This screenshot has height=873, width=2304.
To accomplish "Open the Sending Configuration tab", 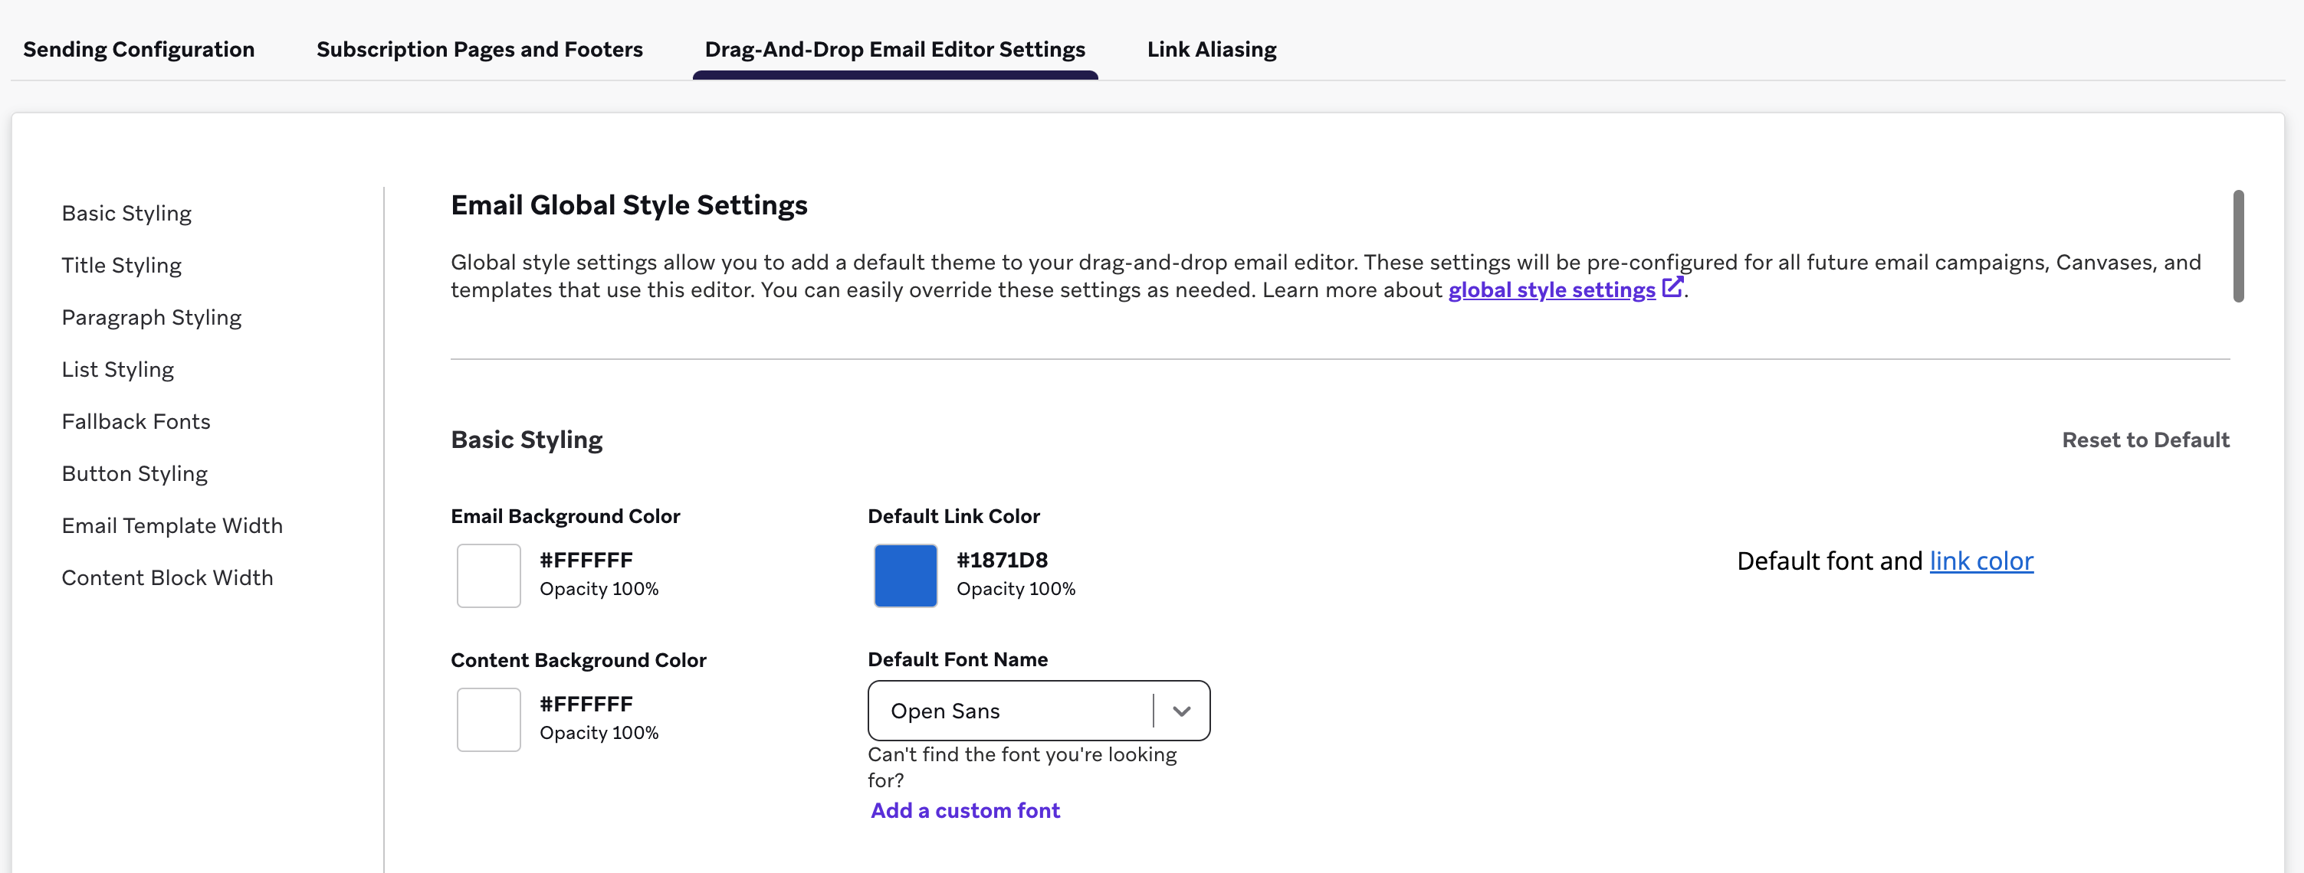I will pos(139,49).
